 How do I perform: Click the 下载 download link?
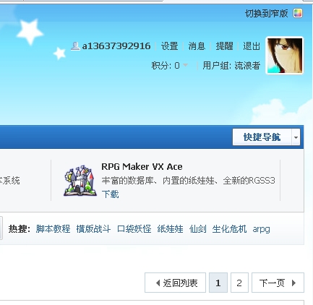coord(110,194)
